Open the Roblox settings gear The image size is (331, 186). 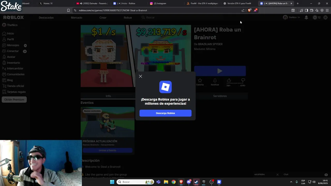326,17
